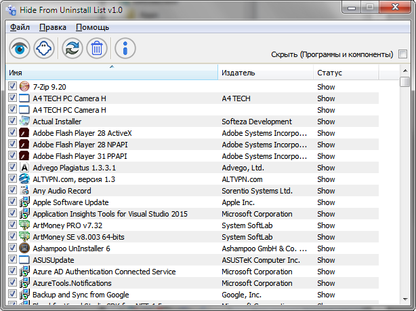
Task: Click the AzureTools.Notifications row icon
Action: (24, 283)
